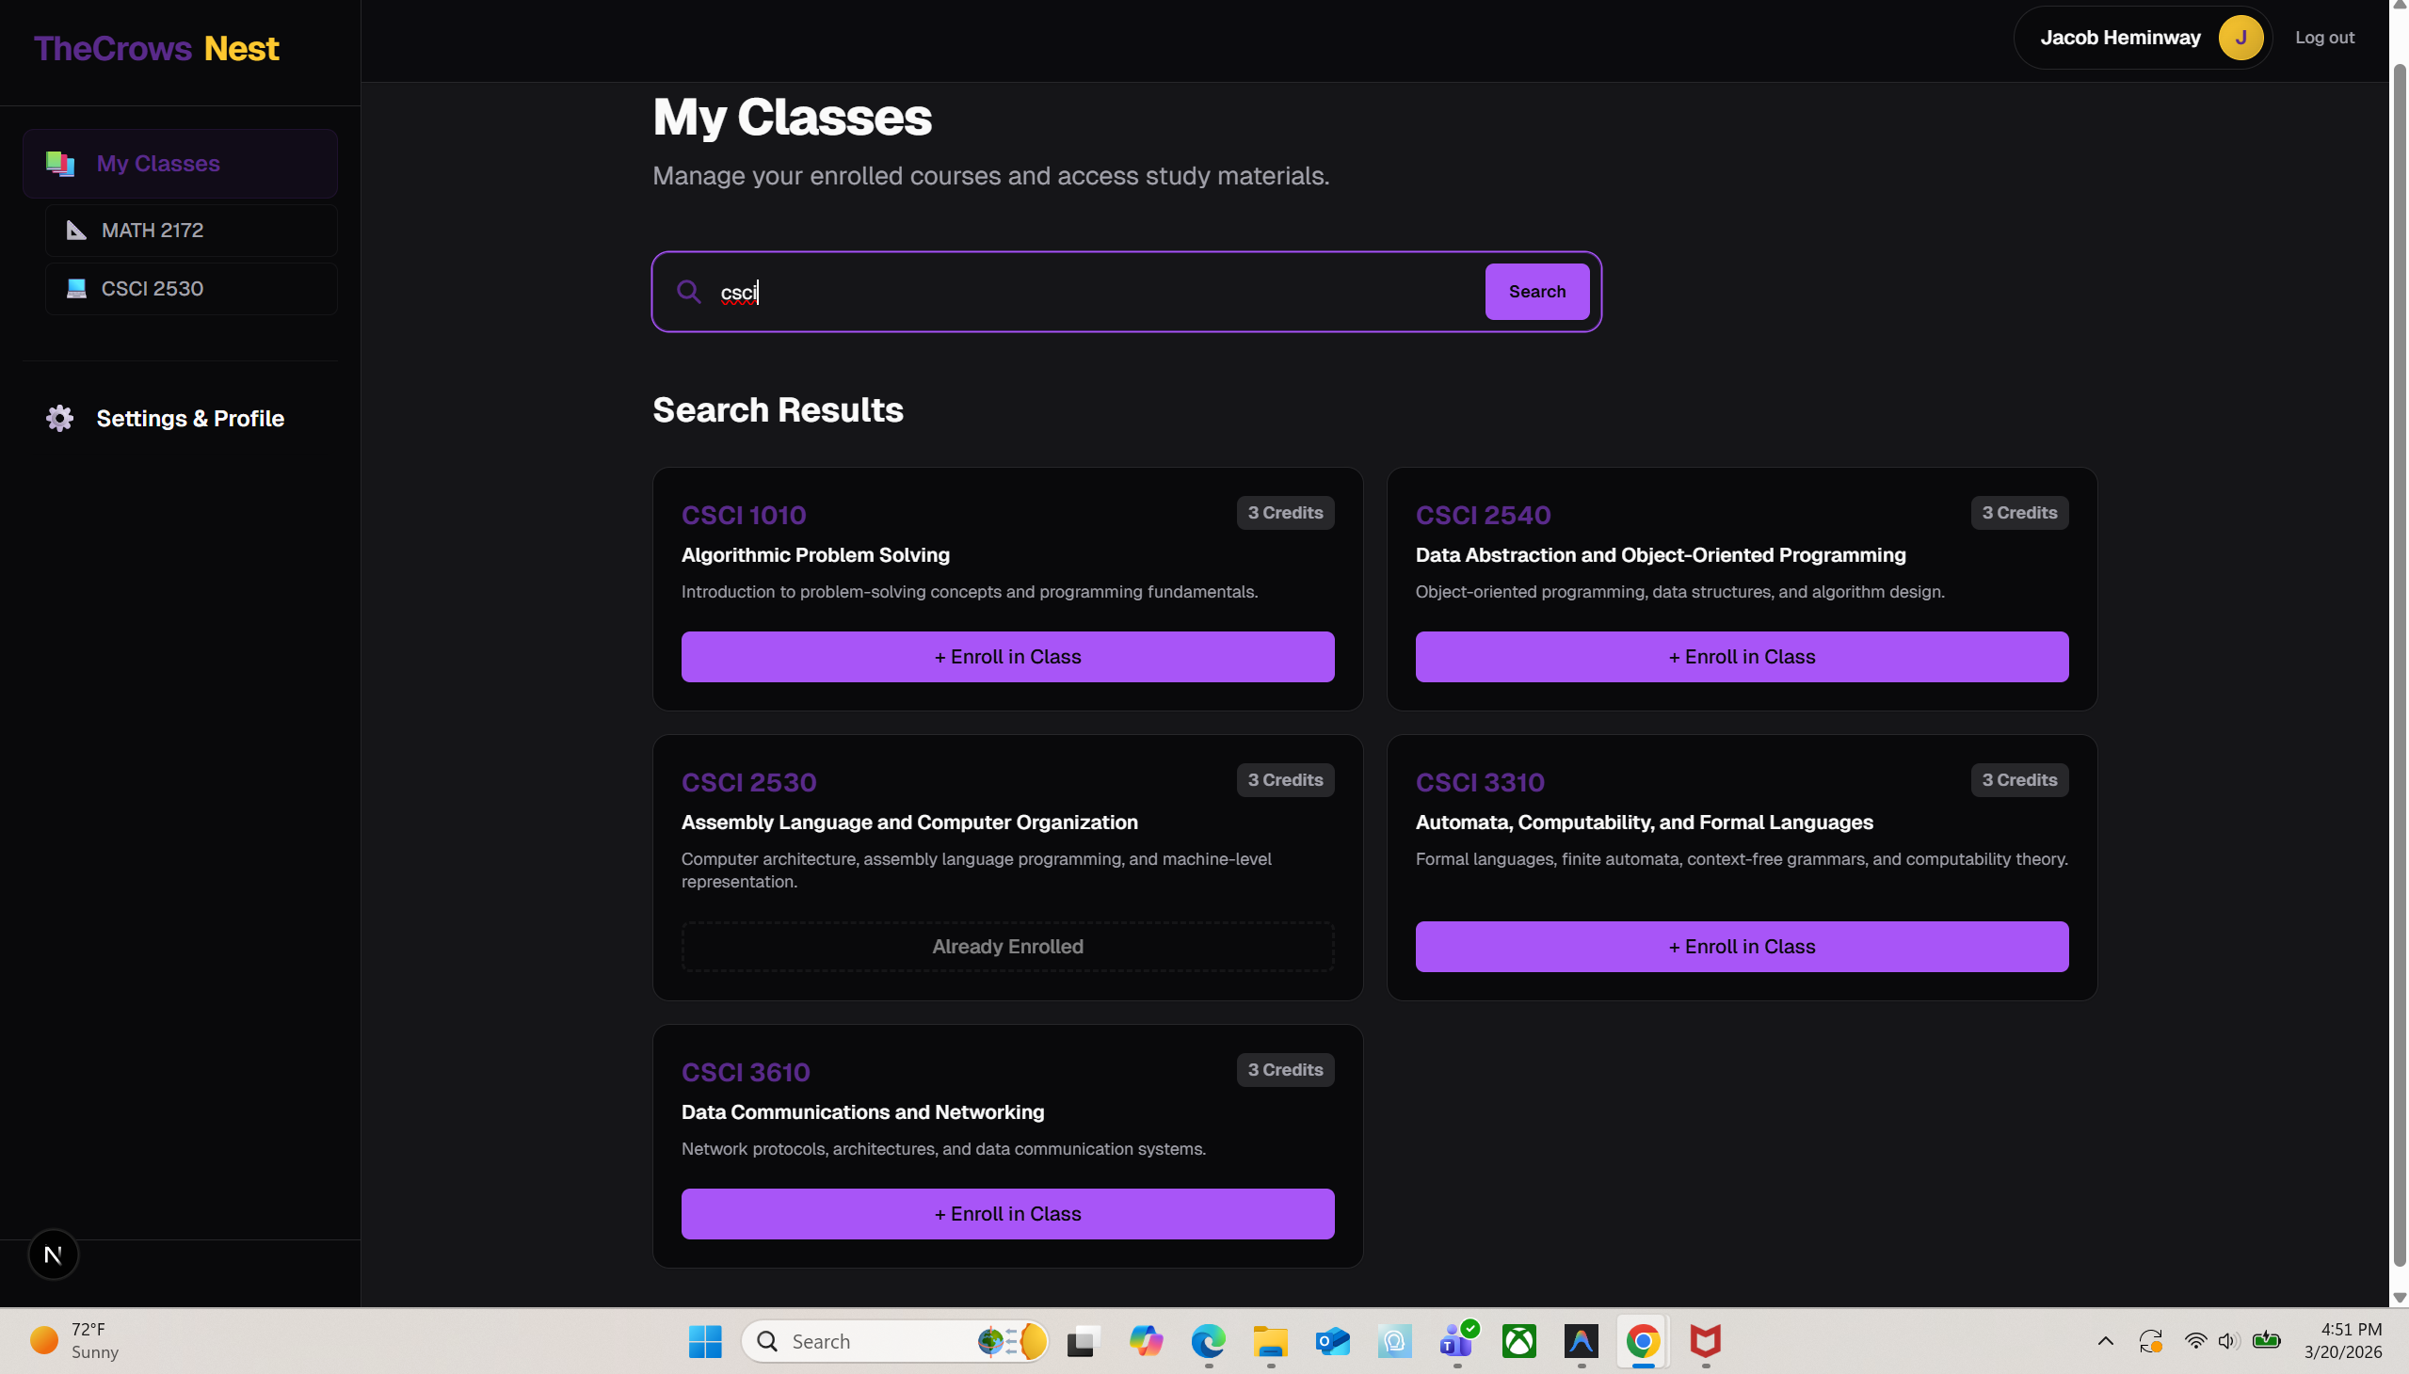Open File Explorer from the taskbar
Image resolution: width=2409 pixels, height=1374 pixels.
pos(1270,1340)
